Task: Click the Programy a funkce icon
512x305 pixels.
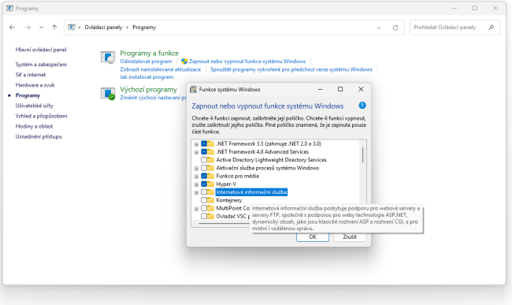Action: click(x=108, y=58)
